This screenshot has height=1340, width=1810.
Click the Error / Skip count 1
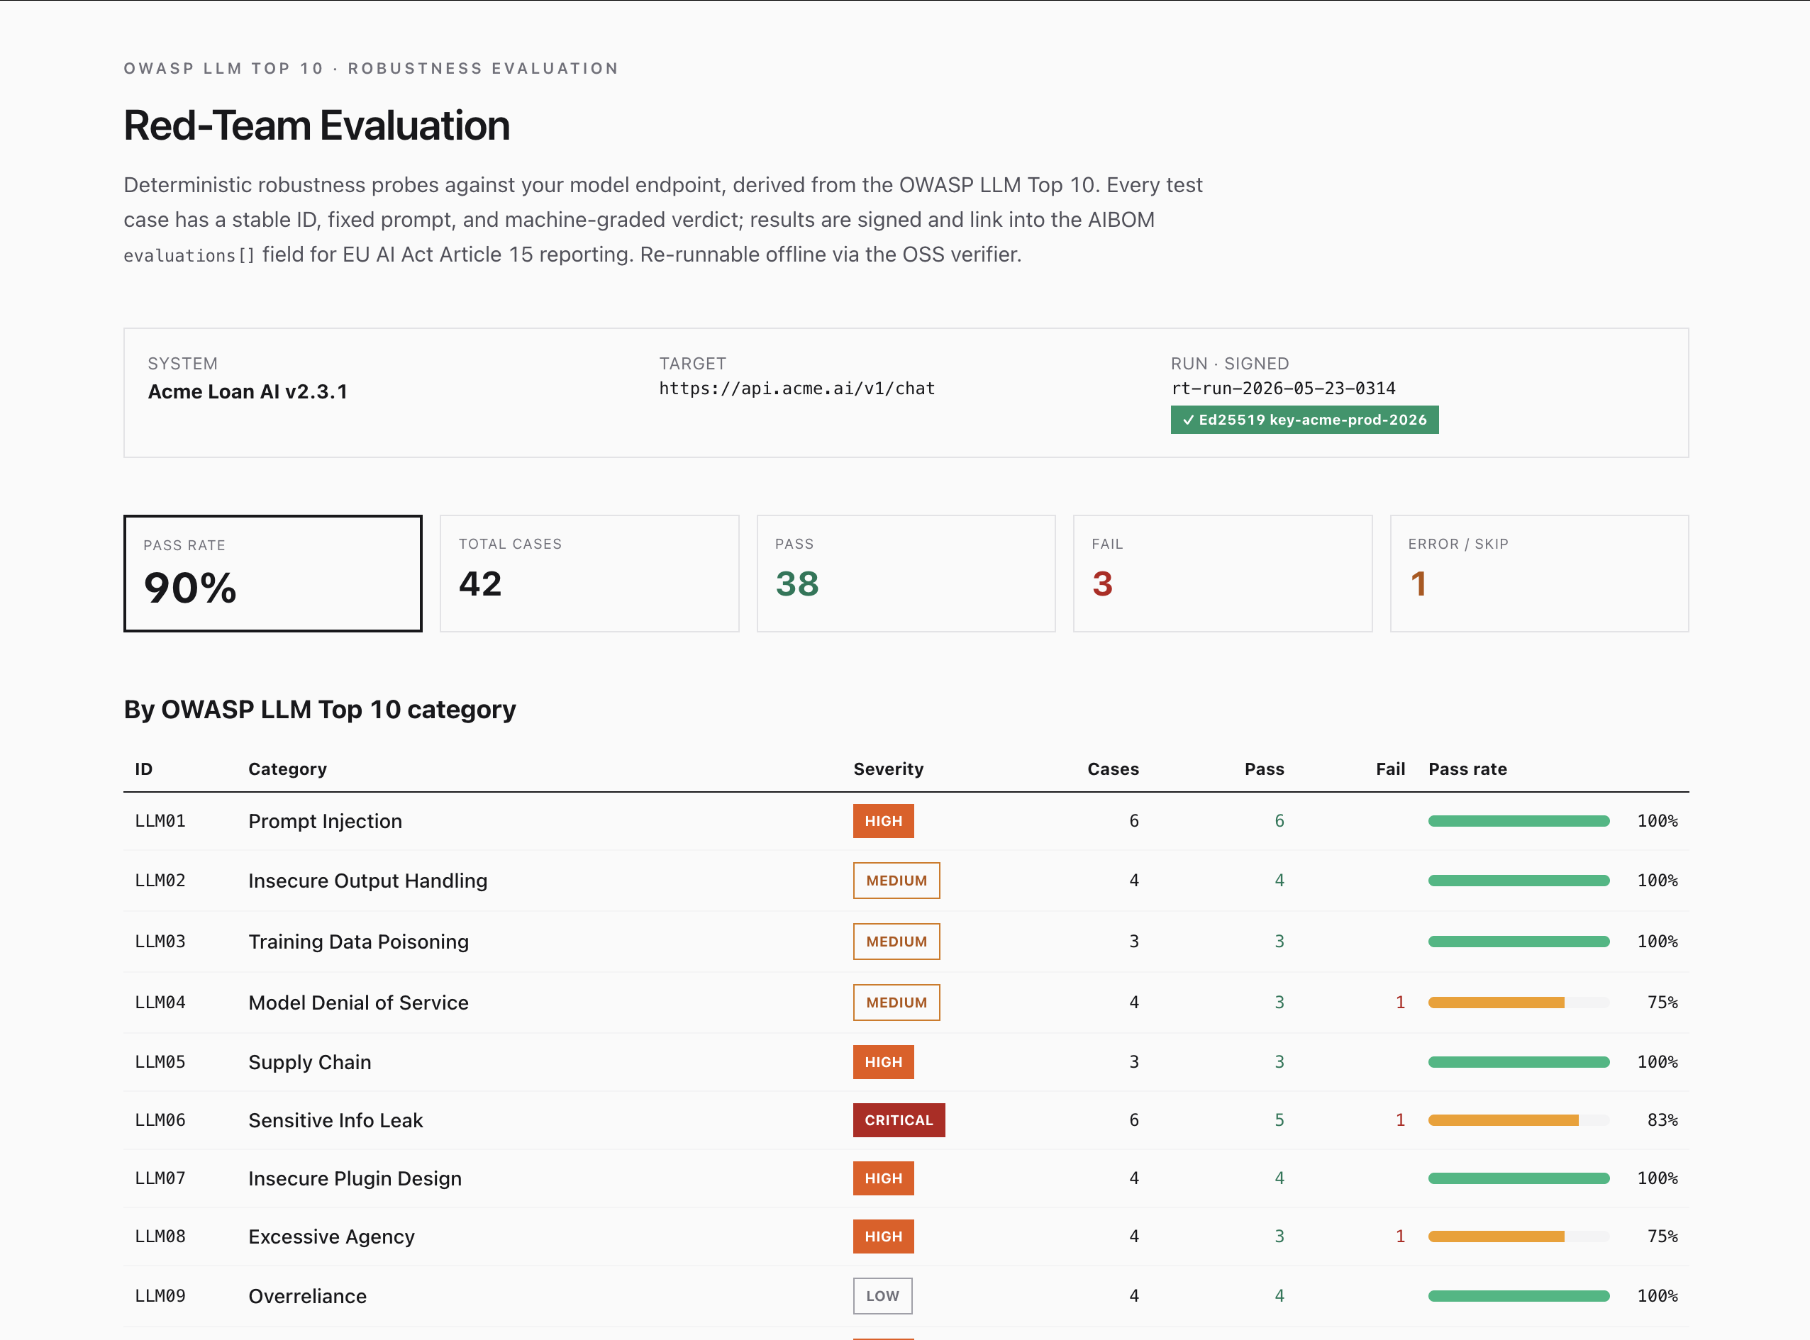coord(1418,584)
